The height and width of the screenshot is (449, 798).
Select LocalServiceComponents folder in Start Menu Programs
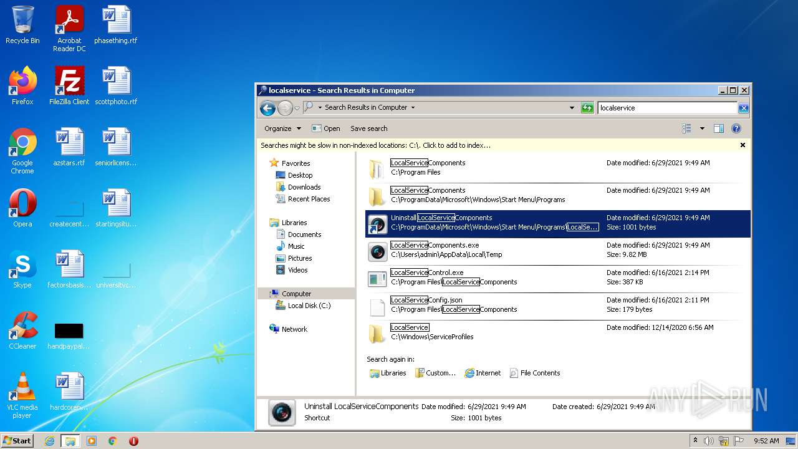click(x=558, y=196)
